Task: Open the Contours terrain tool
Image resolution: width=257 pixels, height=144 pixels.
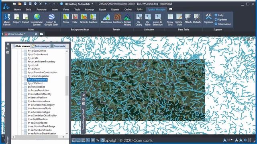Action: point(118,18)
